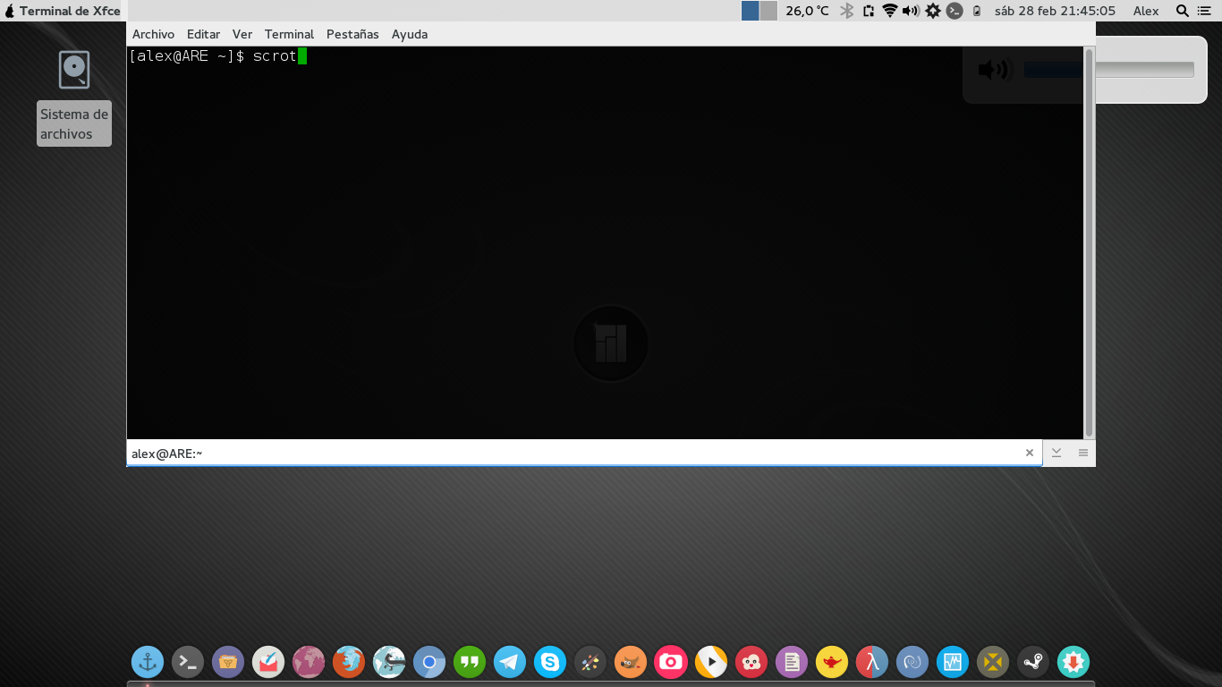
Task: Click the Bluetooth icon in the top panel
Action: pos(846,11)
